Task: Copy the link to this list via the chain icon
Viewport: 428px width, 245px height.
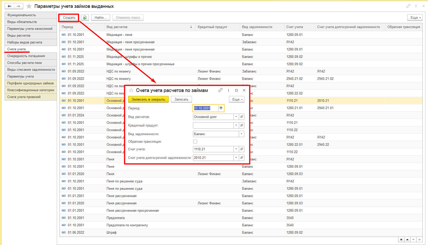Action: (408, 6)
